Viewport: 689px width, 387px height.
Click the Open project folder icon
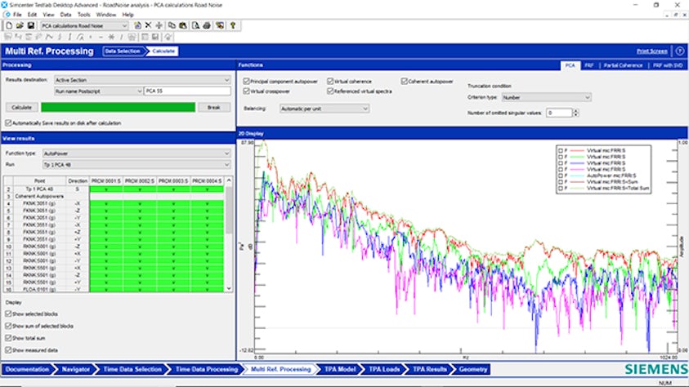[x=20, y=26]
